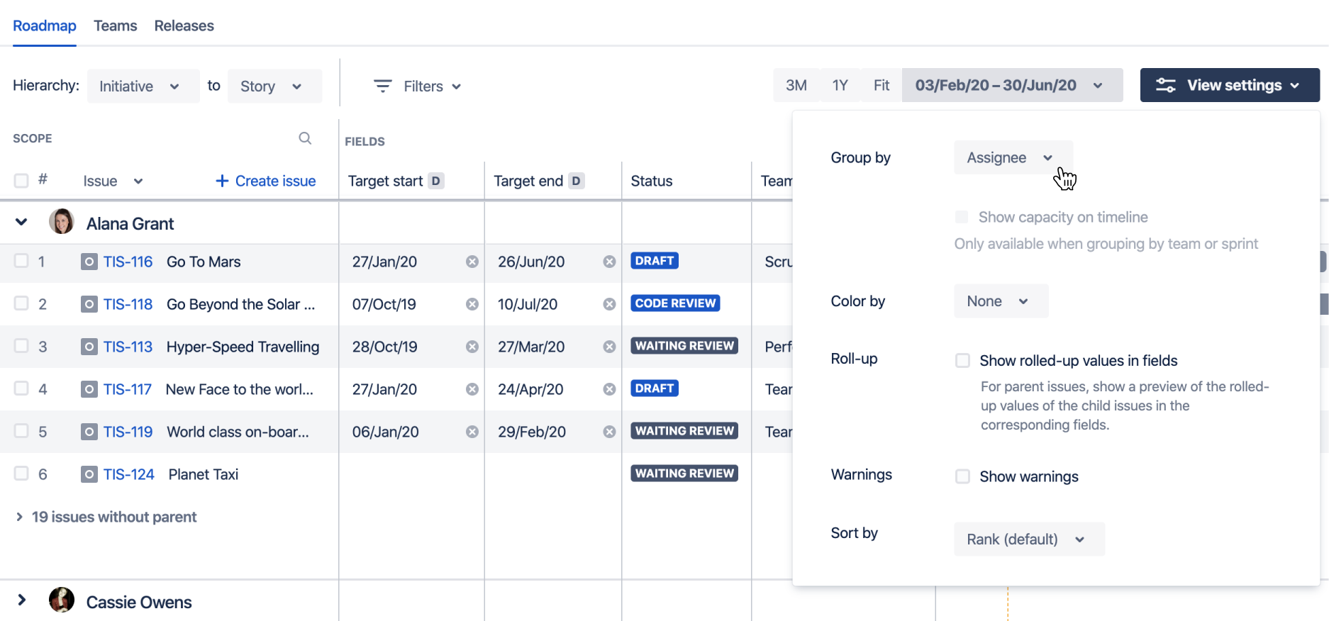The width and height of the screenshot is (1329, 621).
Task: Tick the checkbox for row 2 TIS-118
Action: (x=21, y=303)
